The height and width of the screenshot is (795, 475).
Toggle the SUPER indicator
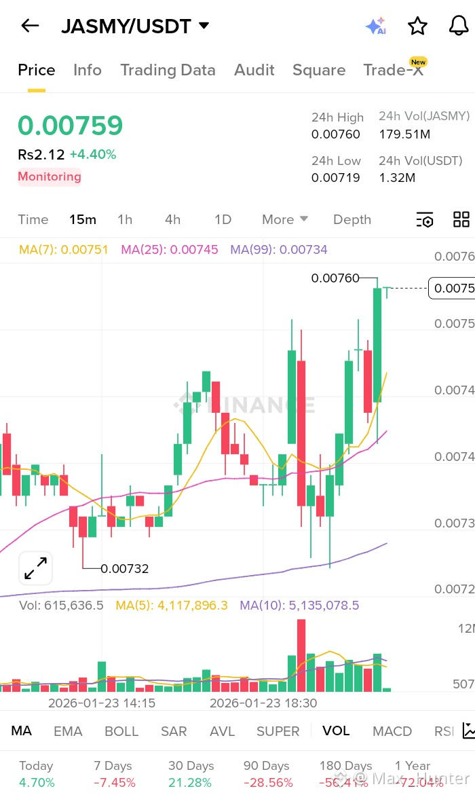[278, 731]
